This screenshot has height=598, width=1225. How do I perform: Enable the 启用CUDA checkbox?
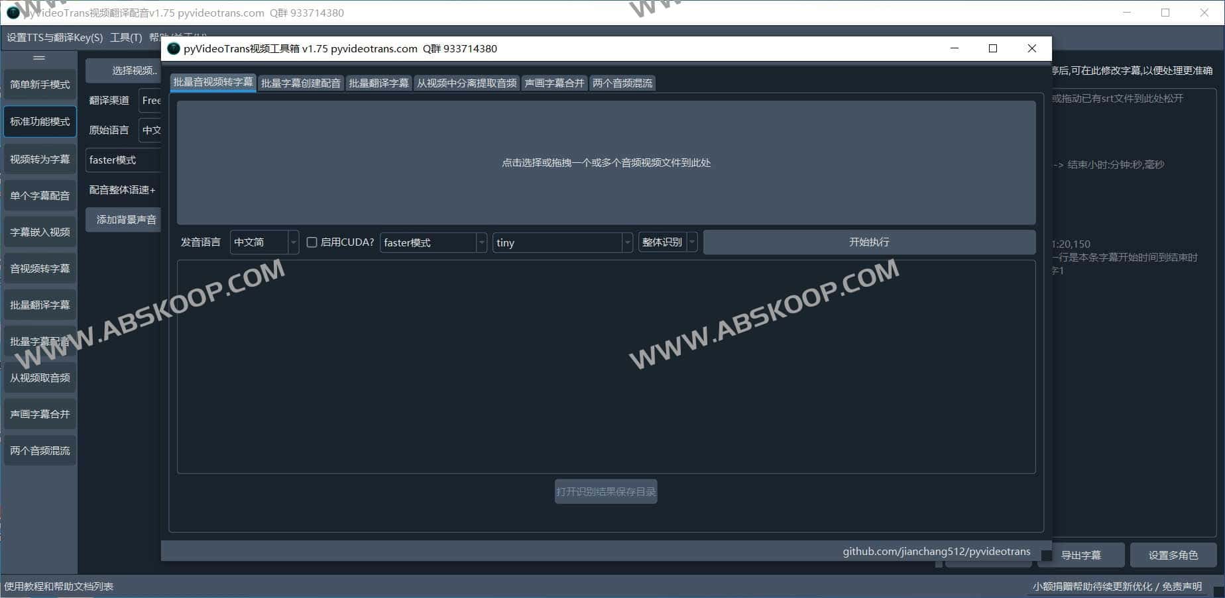click(x=312, y=242)
